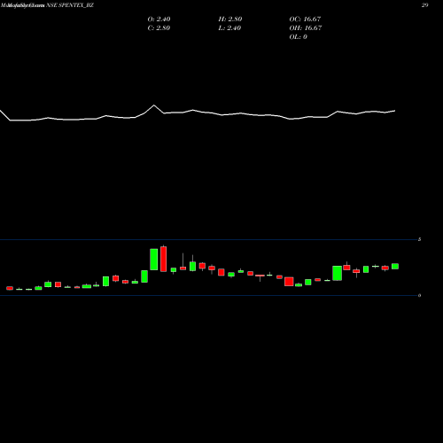Image resolution: width=443 pixels, height=443 pixels.
Task: Select the high value H: 2.80
Action: [230, 19]
